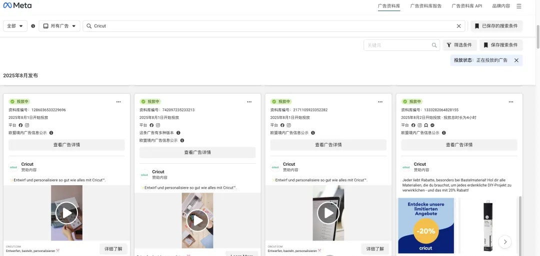Click Facebook platform icon on ad 1286036533229696
This screenshot has width=540, height=256.
pyautogui.click(x=20, y=125)
